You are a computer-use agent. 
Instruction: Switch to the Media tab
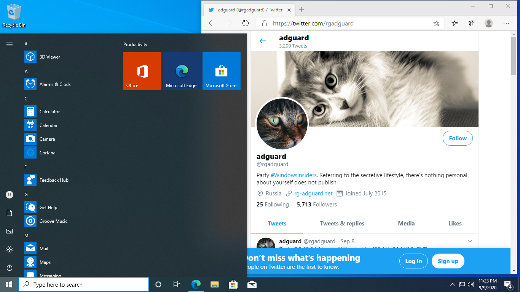(x=406, y=224)
